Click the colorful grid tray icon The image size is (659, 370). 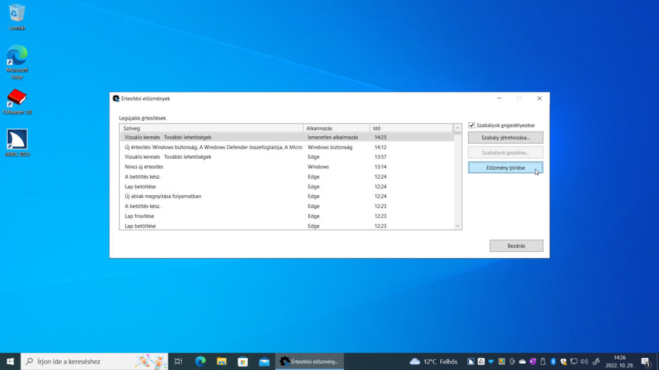(502, 361)
